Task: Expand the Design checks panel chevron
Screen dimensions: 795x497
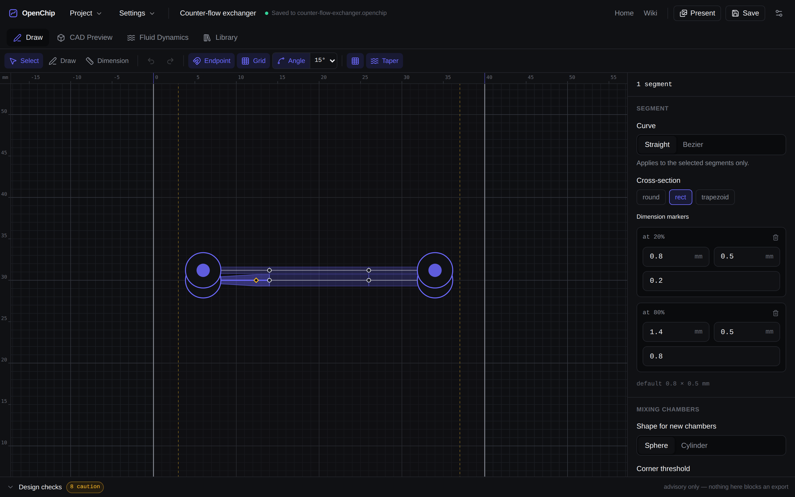Action: [10, 487]
